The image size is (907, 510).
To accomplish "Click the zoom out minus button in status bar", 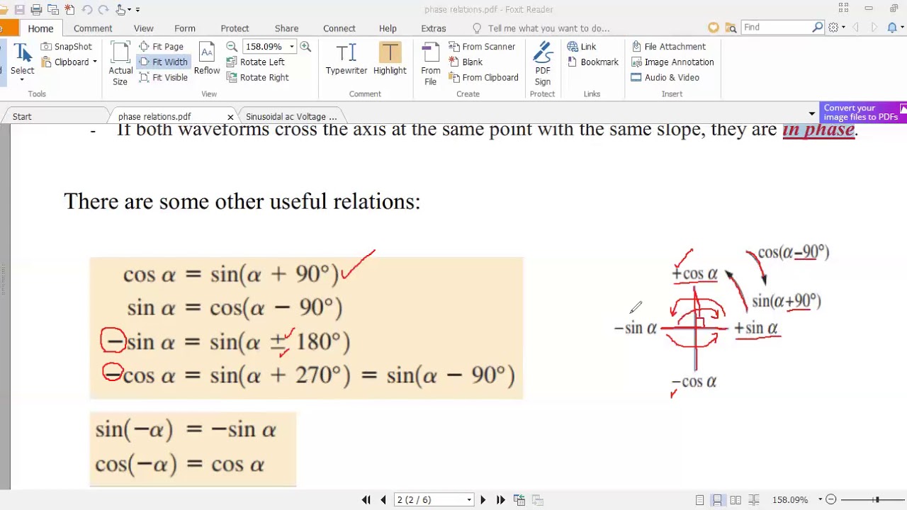I will coord(831,500).
